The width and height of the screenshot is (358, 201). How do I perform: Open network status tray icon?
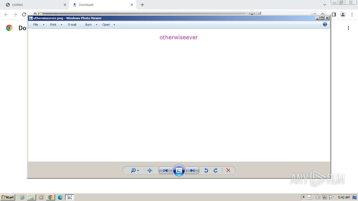324,197
